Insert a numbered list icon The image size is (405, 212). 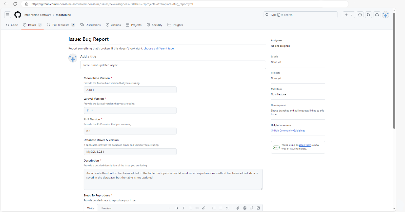214,208
